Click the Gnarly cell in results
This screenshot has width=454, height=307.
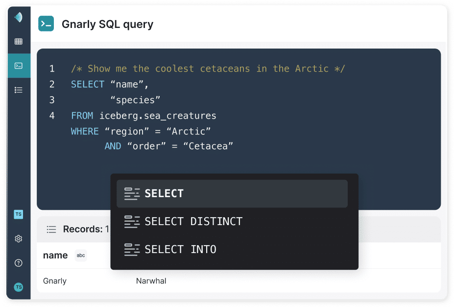click(55, 281)
